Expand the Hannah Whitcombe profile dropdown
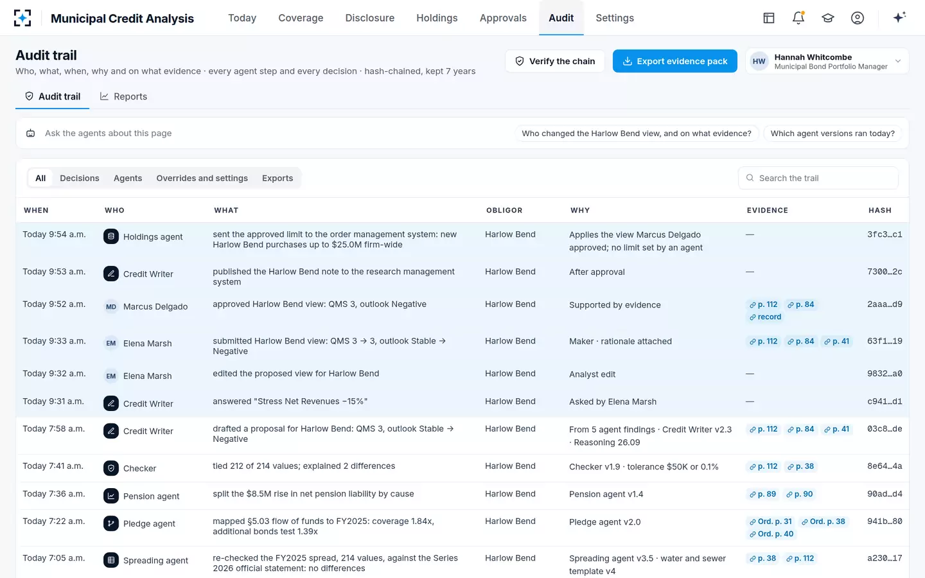The height and width of the screenshot is (578, 925). tap(827, 61)
